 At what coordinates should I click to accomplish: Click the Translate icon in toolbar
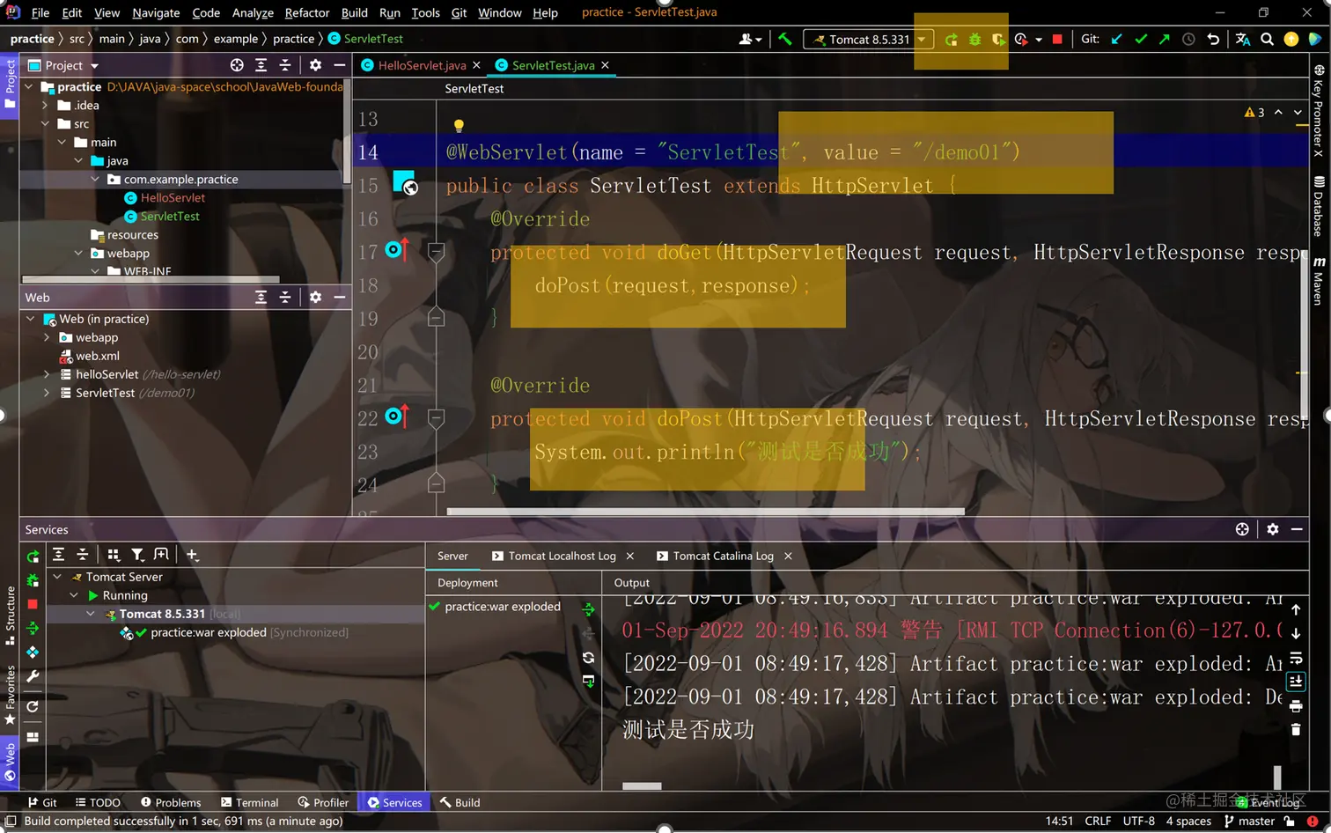click(1242, 39)
